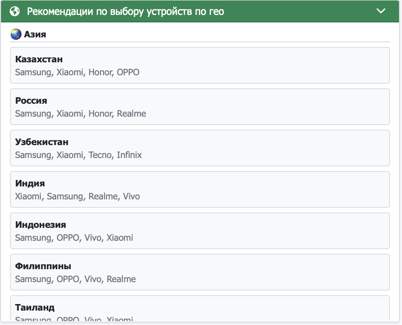Screen dimensions: 402x325
Task: Click the globe icon in the green header
Action: coord(15,11)
